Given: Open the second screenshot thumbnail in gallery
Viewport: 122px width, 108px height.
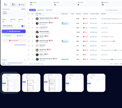Looking at the screenshot, I should 31,83.
